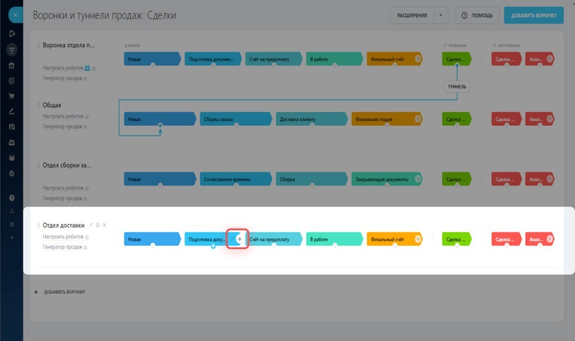575x341 pixels.
Task: Click the Расширения button
Action: point(412,16)
